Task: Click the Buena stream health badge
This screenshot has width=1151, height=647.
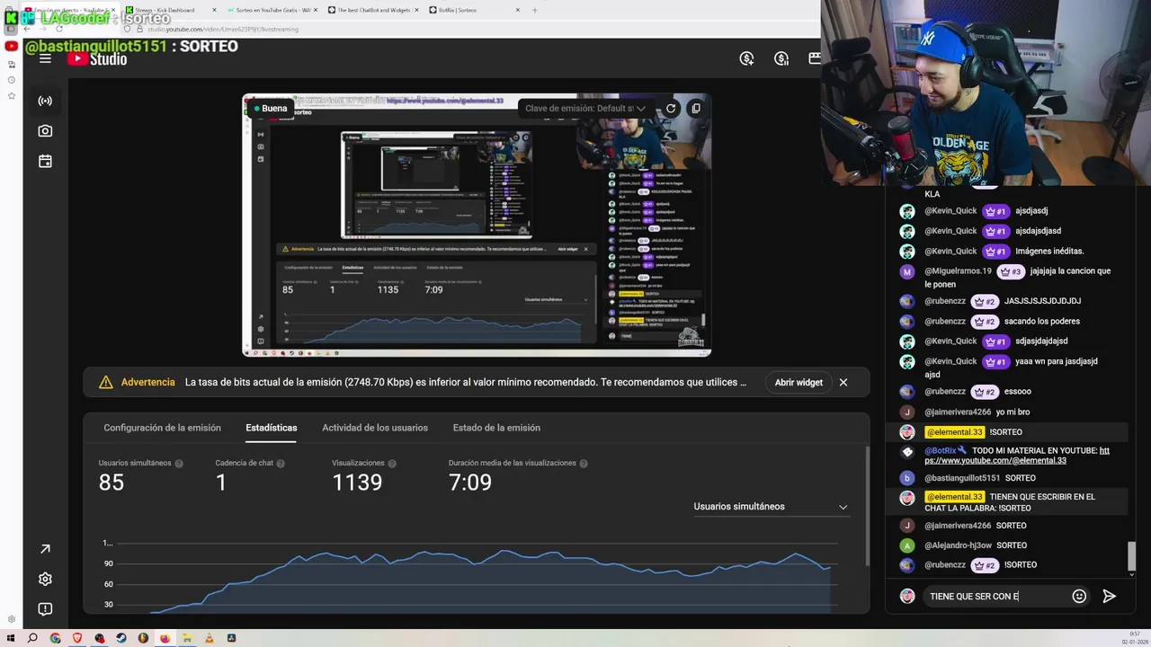Action: pyautogui.click(x=270, y=109)
